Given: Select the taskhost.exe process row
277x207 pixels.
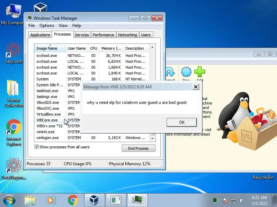Looking at the screenshot, I should [x=57, y=91].
